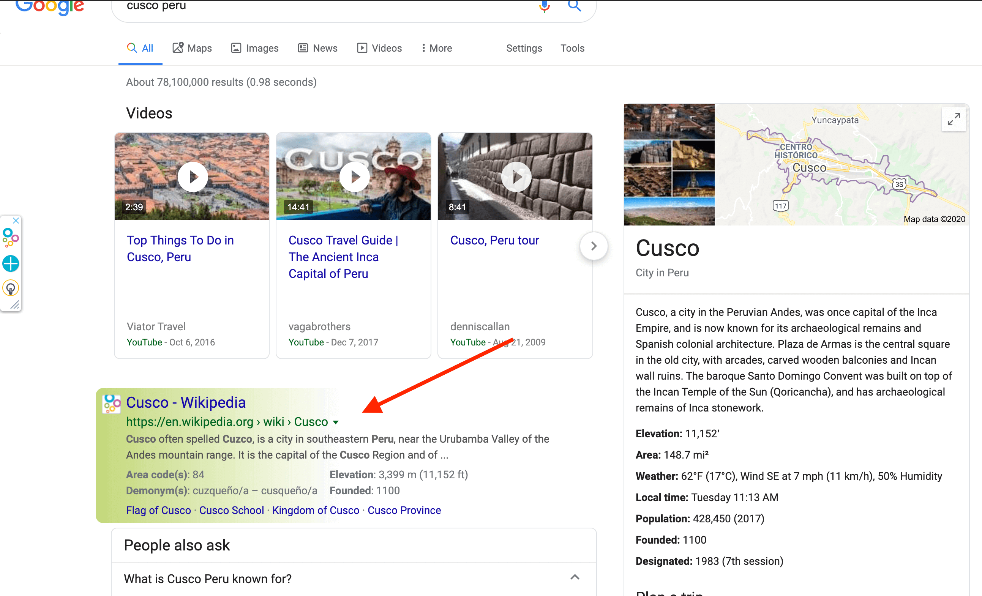The width and height of the screenshot is (982, 596).
Task: Click the vagabrothers channel name
Action: 319,327
